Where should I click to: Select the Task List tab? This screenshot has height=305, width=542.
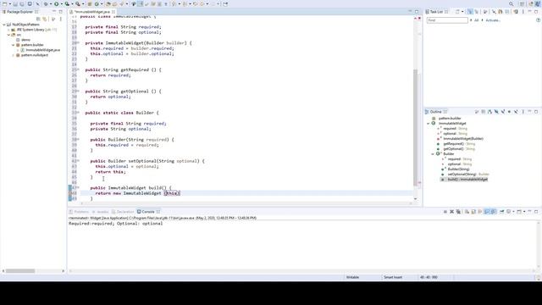[x=436, y=12]
